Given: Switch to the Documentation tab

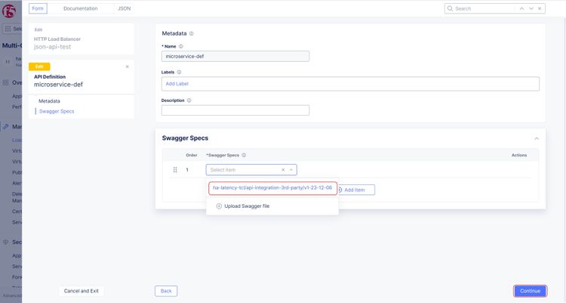Looking at the screenshot, I should pyautogui.click(x=80, y=8).
